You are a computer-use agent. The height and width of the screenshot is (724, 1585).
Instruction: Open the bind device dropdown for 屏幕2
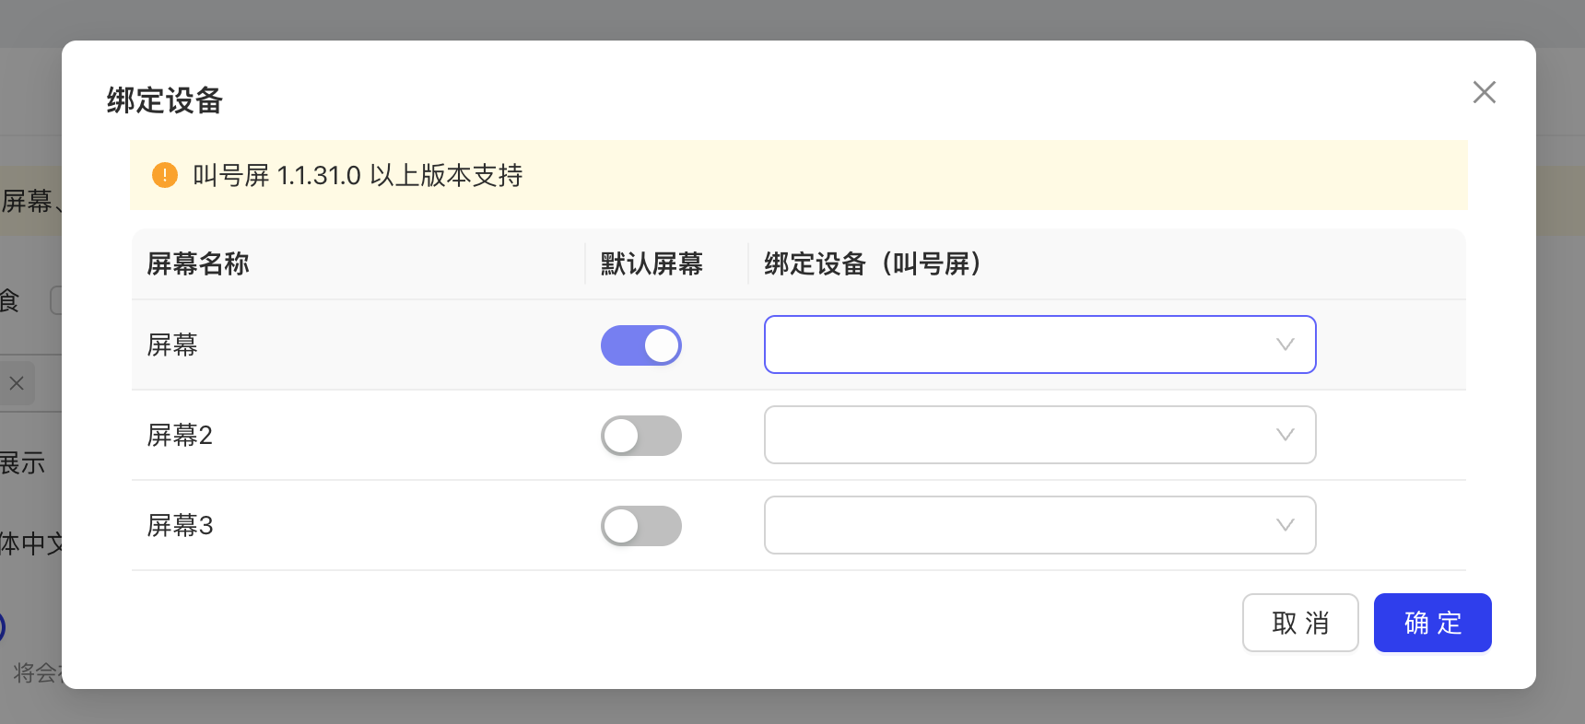[1039, 435]
